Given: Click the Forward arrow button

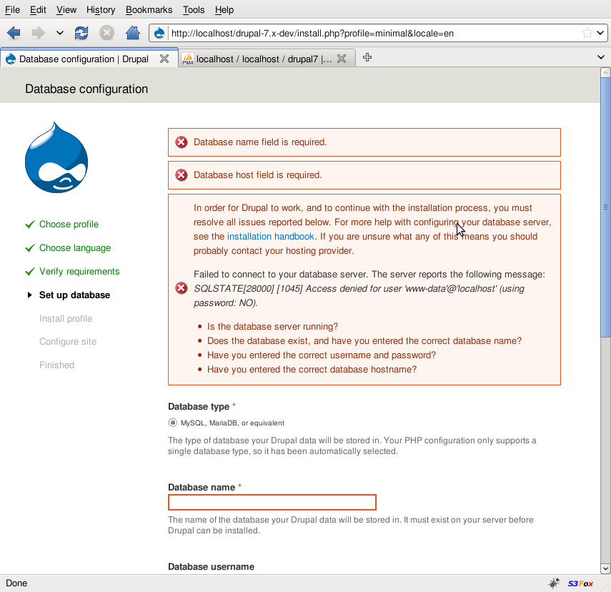Looking at the screenshot, I should (38, 33).
